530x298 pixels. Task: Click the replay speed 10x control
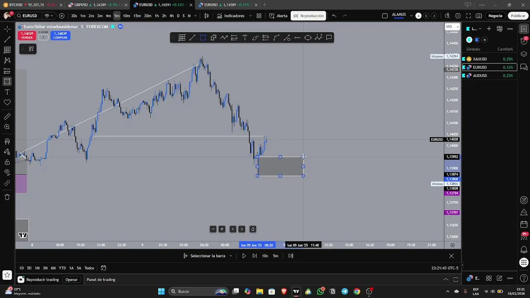pos(265,256)
